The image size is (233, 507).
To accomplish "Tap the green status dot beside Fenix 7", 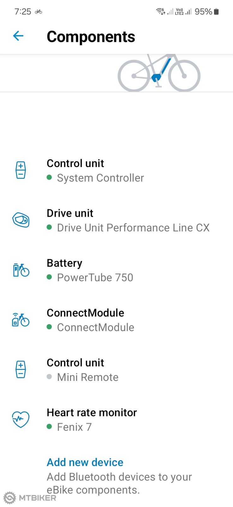I will (x=49, y=427).
